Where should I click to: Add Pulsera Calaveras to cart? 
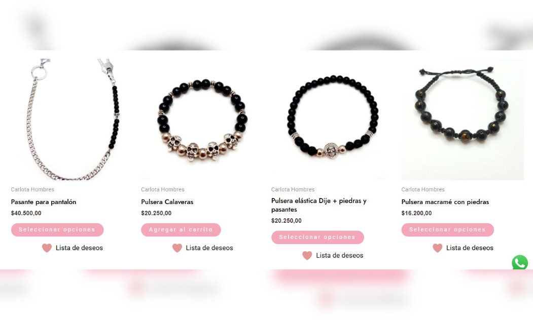click(181, 230)
